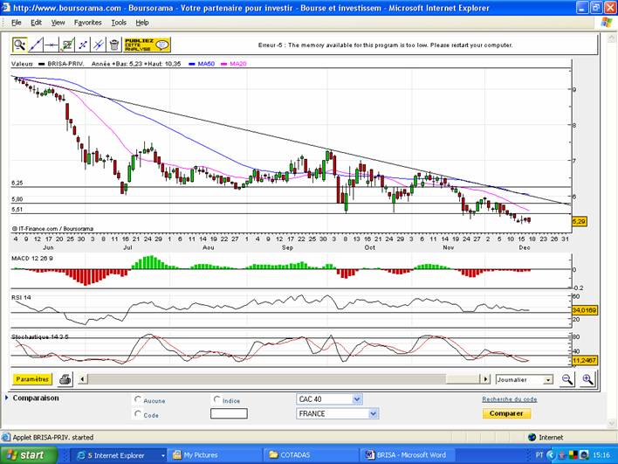The width and height of the screenshot is (618, 464).
Task: Open the Help menu
Action: pyautogui.click(x=142, y=23)
